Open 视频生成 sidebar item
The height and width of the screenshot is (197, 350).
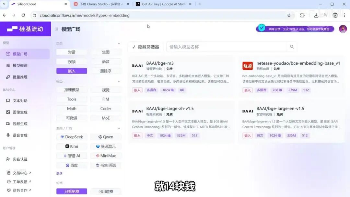click(x=25, y=123)
